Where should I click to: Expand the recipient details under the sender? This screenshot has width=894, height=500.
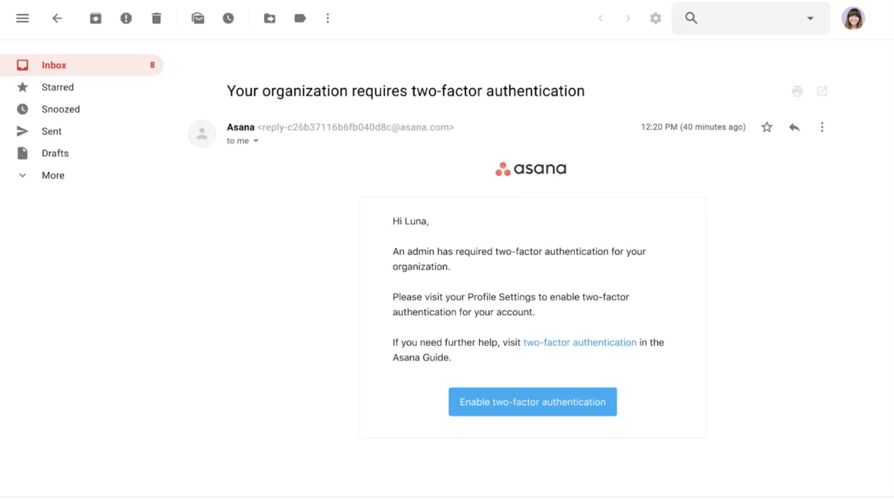(256, 141)
